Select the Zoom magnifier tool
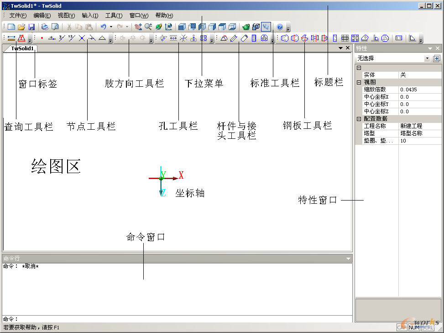This screenshot has width=444, height=333. tap(148, 27)
